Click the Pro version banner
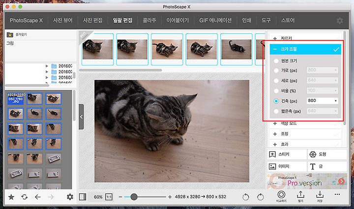 [x=307, y=181]
